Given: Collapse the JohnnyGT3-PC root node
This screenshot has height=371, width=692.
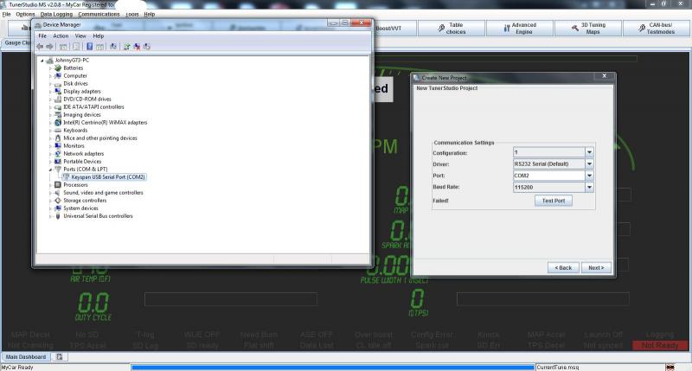Looking at the screenshot, I should coord(42,61).
